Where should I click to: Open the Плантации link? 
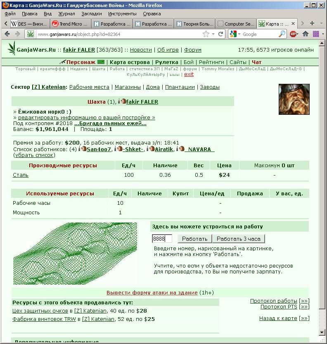[x=180, y=87]
